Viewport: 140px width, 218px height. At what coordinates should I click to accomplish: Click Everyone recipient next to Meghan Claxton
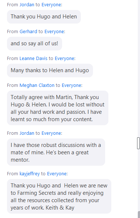pyautogui.click(x=71, y=85)
